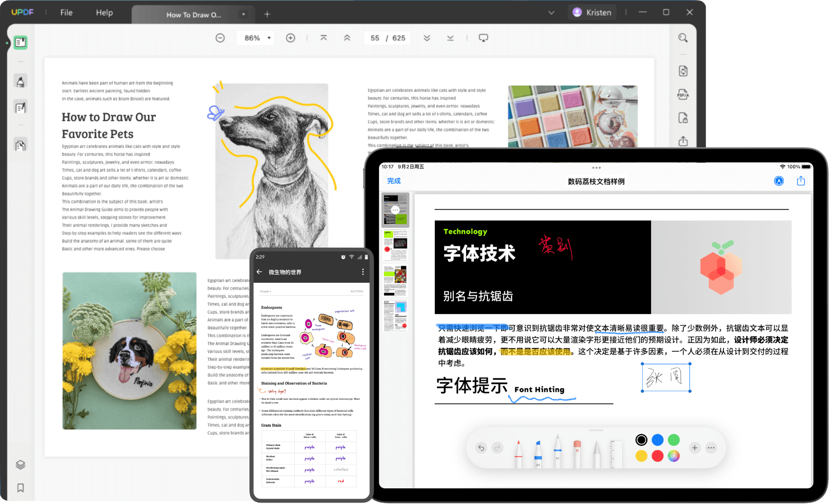Pick the red color swatch in iPad toolbar
This screenshot has height=504, width=830.
[657, 457]
